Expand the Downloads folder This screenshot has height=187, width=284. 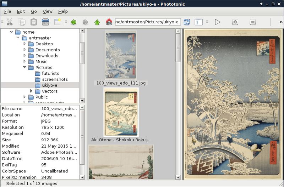pos(24,56)
